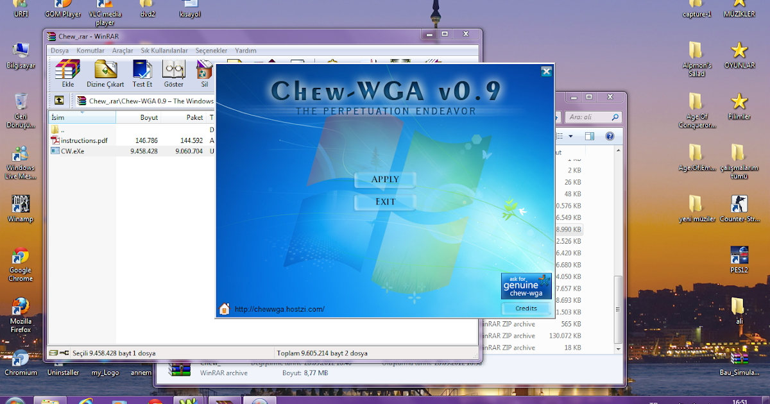Sort by the İsim column header

click(x=82, y=117)
